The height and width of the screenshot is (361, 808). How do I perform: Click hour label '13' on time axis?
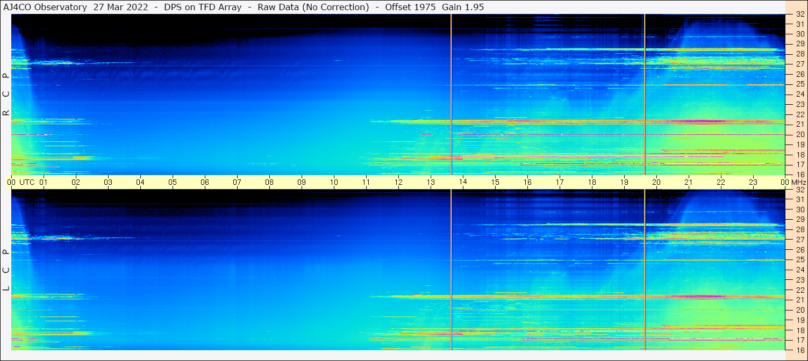coord(431,182)
